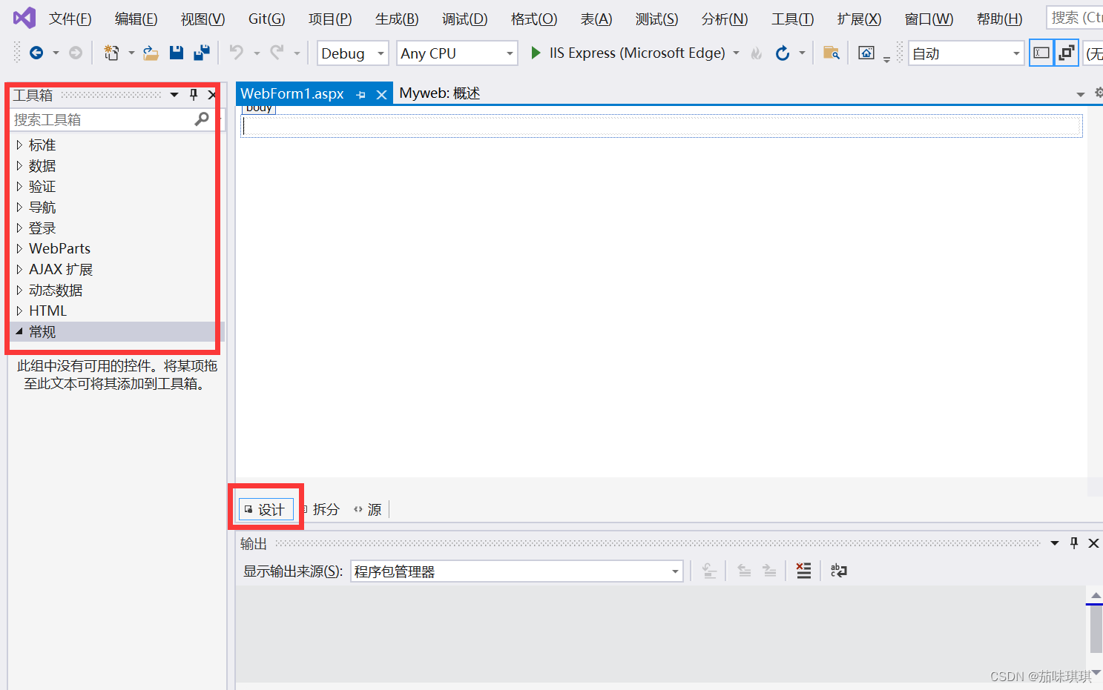Open the find in files icon
The width and height of the screenshot is (1103, 690).
pos(832,53)
